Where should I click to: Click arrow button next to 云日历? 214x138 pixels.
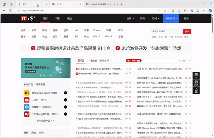[66, 100]
